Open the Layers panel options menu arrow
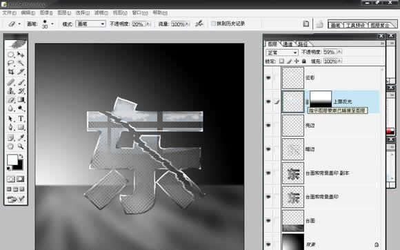The height and width of the screenshot is (250, 400). (382, 44)
